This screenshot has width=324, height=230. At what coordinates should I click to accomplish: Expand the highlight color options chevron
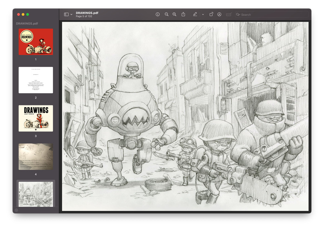(x=203, y=15)
